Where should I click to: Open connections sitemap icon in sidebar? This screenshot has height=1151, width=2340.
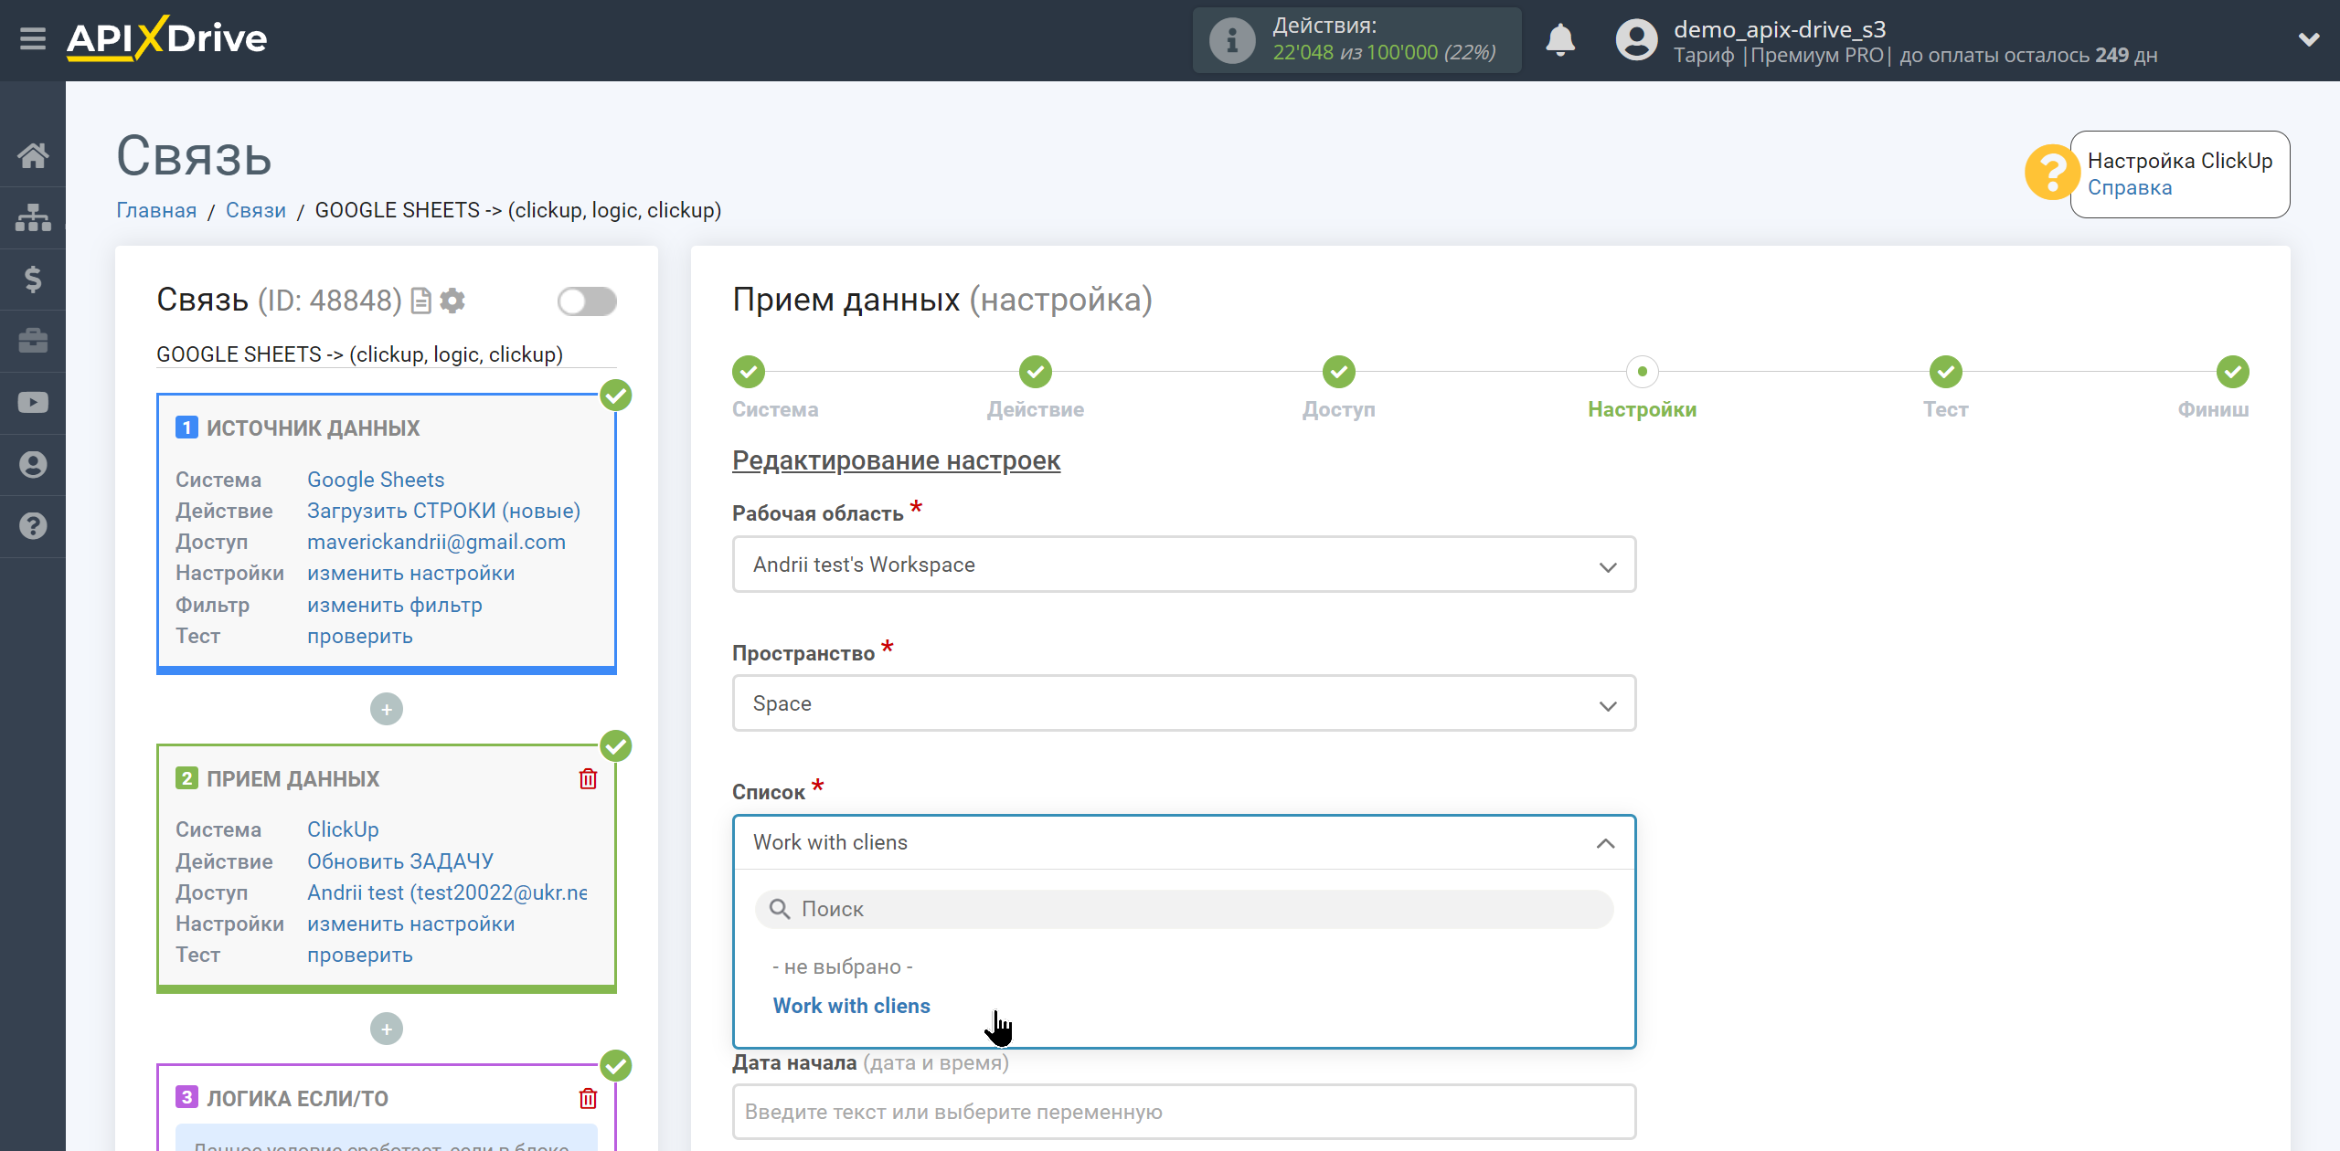tap(33, 217)
